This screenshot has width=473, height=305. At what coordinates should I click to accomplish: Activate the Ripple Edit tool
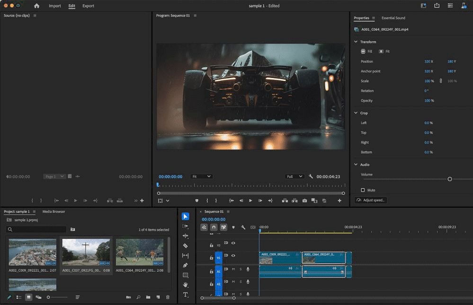click(185, 236)
